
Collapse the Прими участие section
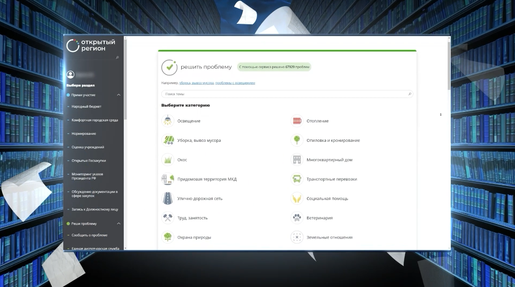pos(119,95)
